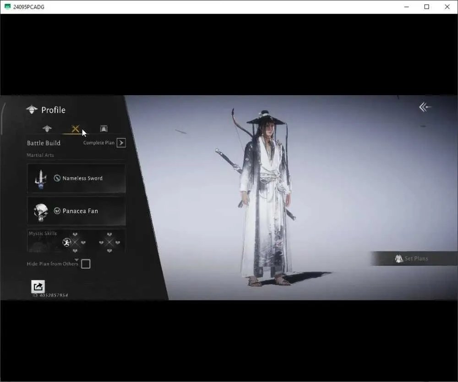Click the Complete Plan label
The image size is (458, 382).
pyautogui.click(x=99, y=143)
